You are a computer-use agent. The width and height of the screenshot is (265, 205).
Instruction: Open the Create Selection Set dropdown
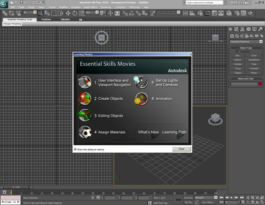coord(179,12)
